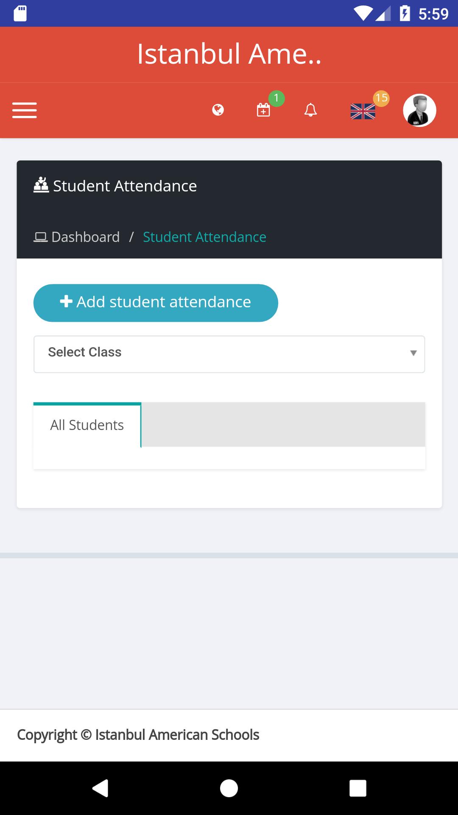Open the hamburger navigation menu
Screen dimensions: 458x815
[x=25, y=110]
